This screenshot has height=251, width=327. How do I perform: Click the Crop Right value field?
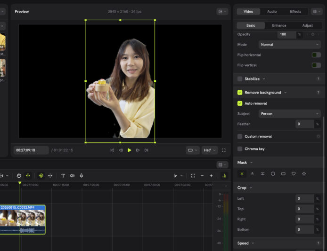pos(305,219)
